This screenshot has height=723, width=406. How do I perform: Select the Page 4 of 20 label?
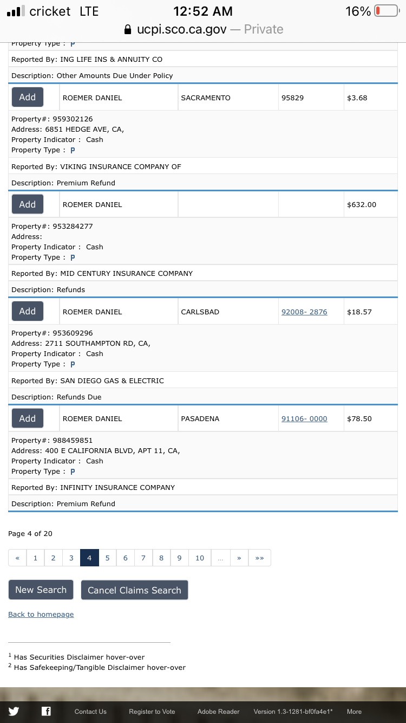30,533
